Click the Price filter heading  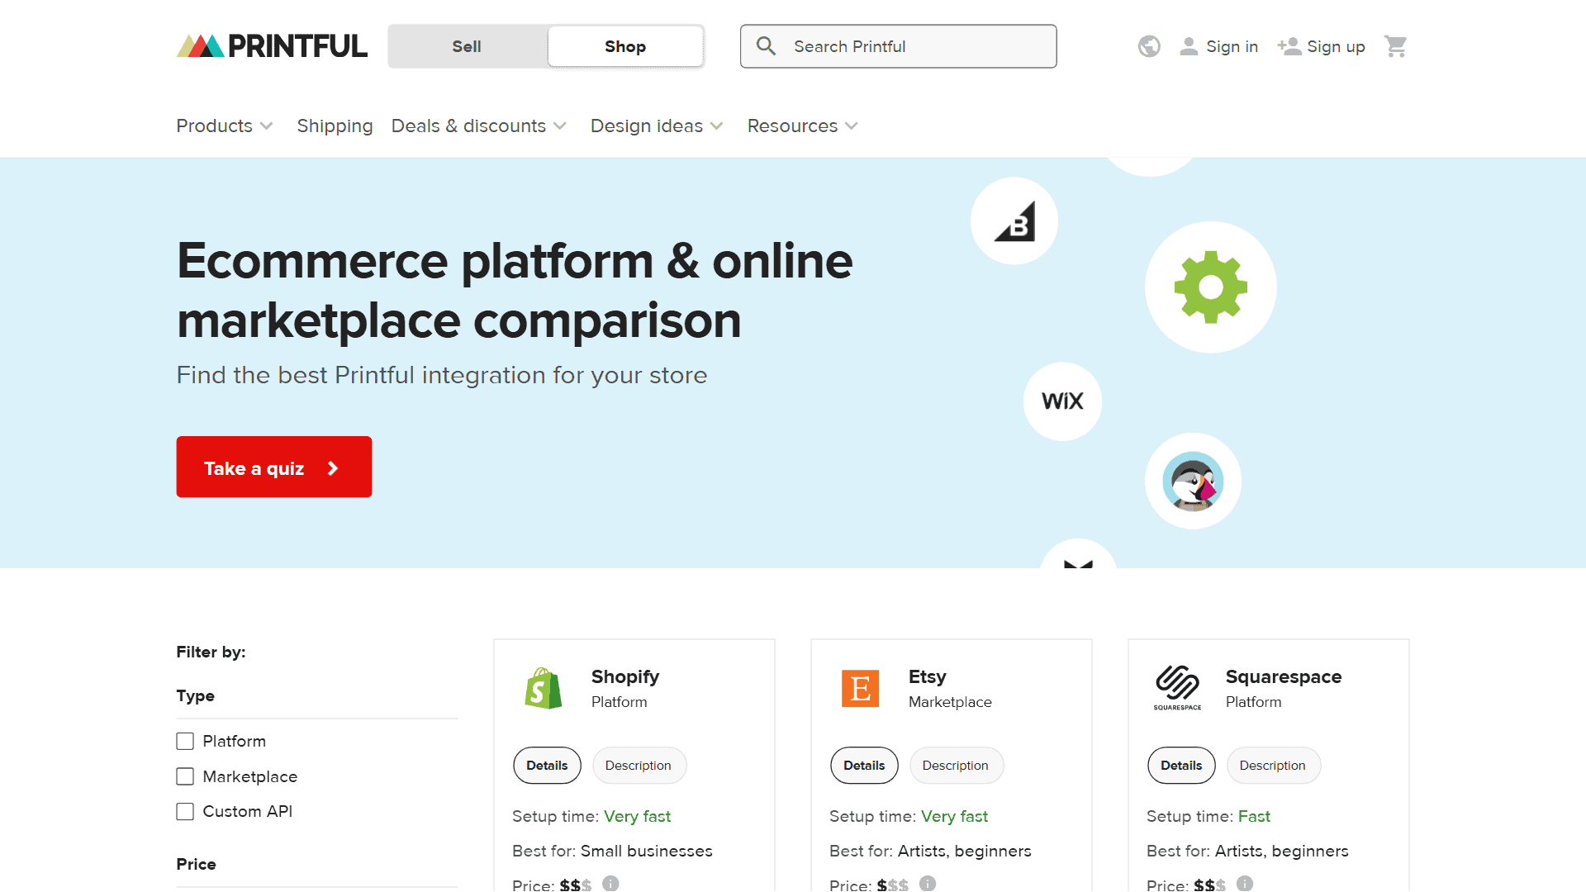pos(196,864)
